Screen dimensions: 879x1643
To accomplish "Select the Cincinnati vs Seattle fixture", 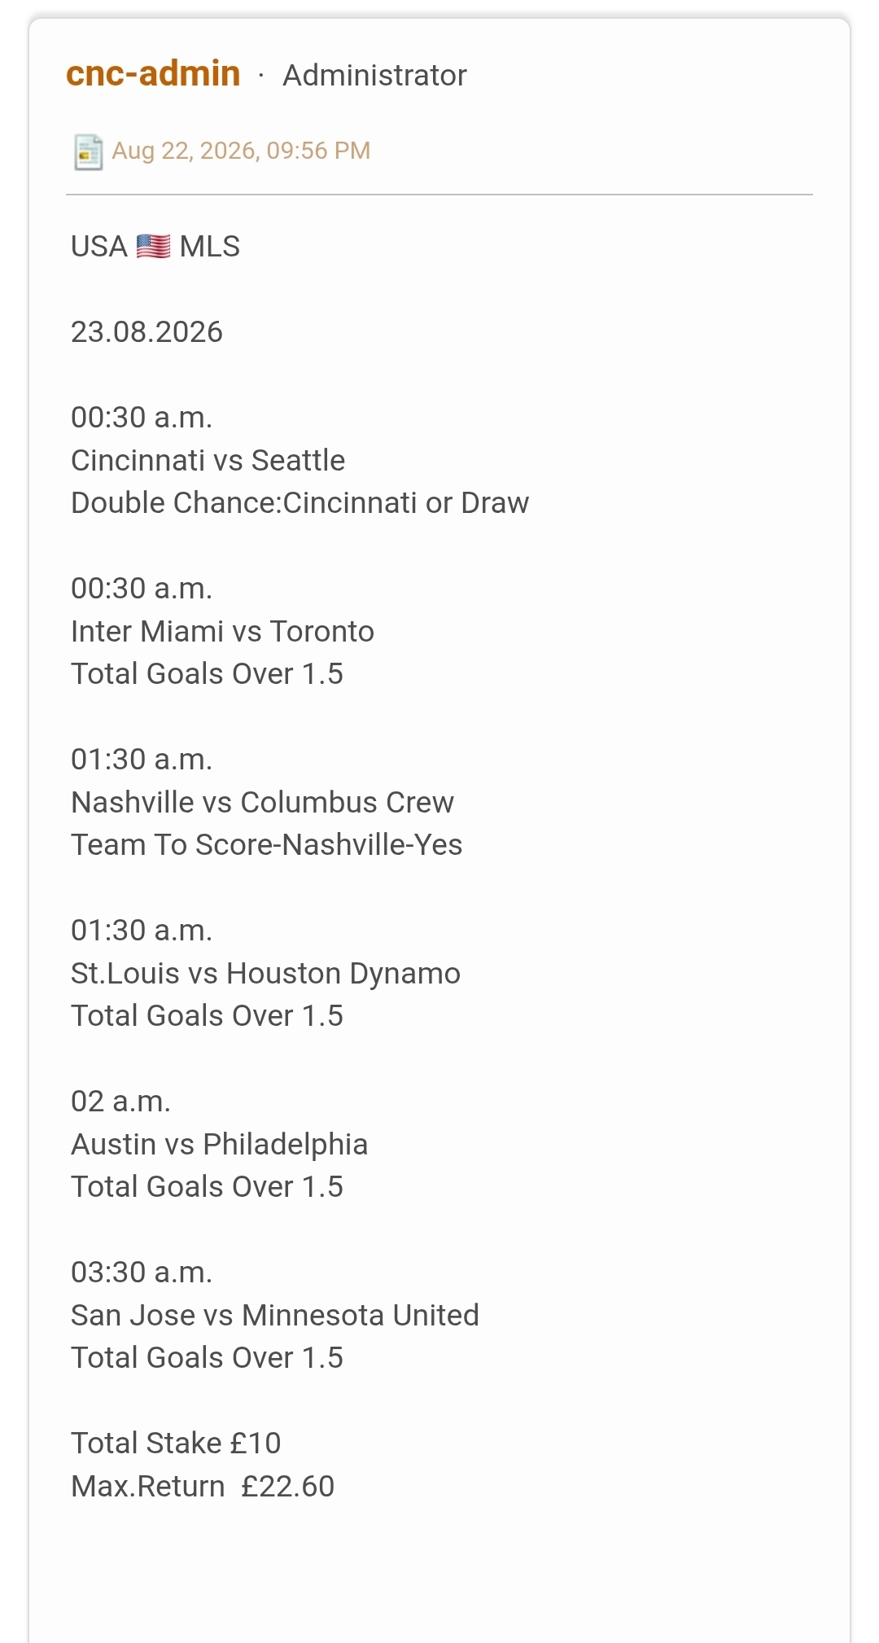I will click(208, 460).
